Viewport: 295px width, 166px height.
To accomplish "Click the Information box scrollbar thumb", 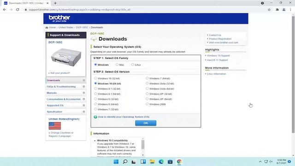I will (143, 144).
